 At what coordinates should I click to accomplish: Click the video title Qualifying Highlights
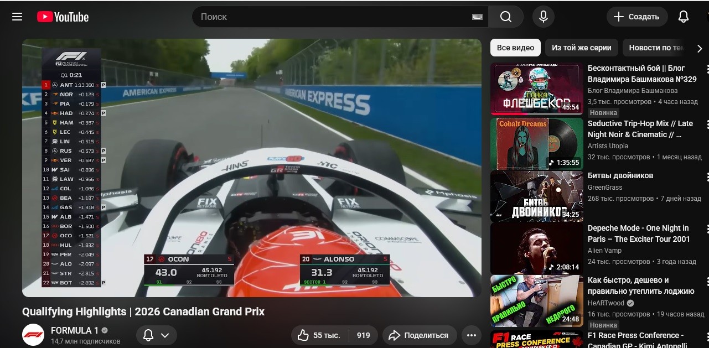[143, 311]
